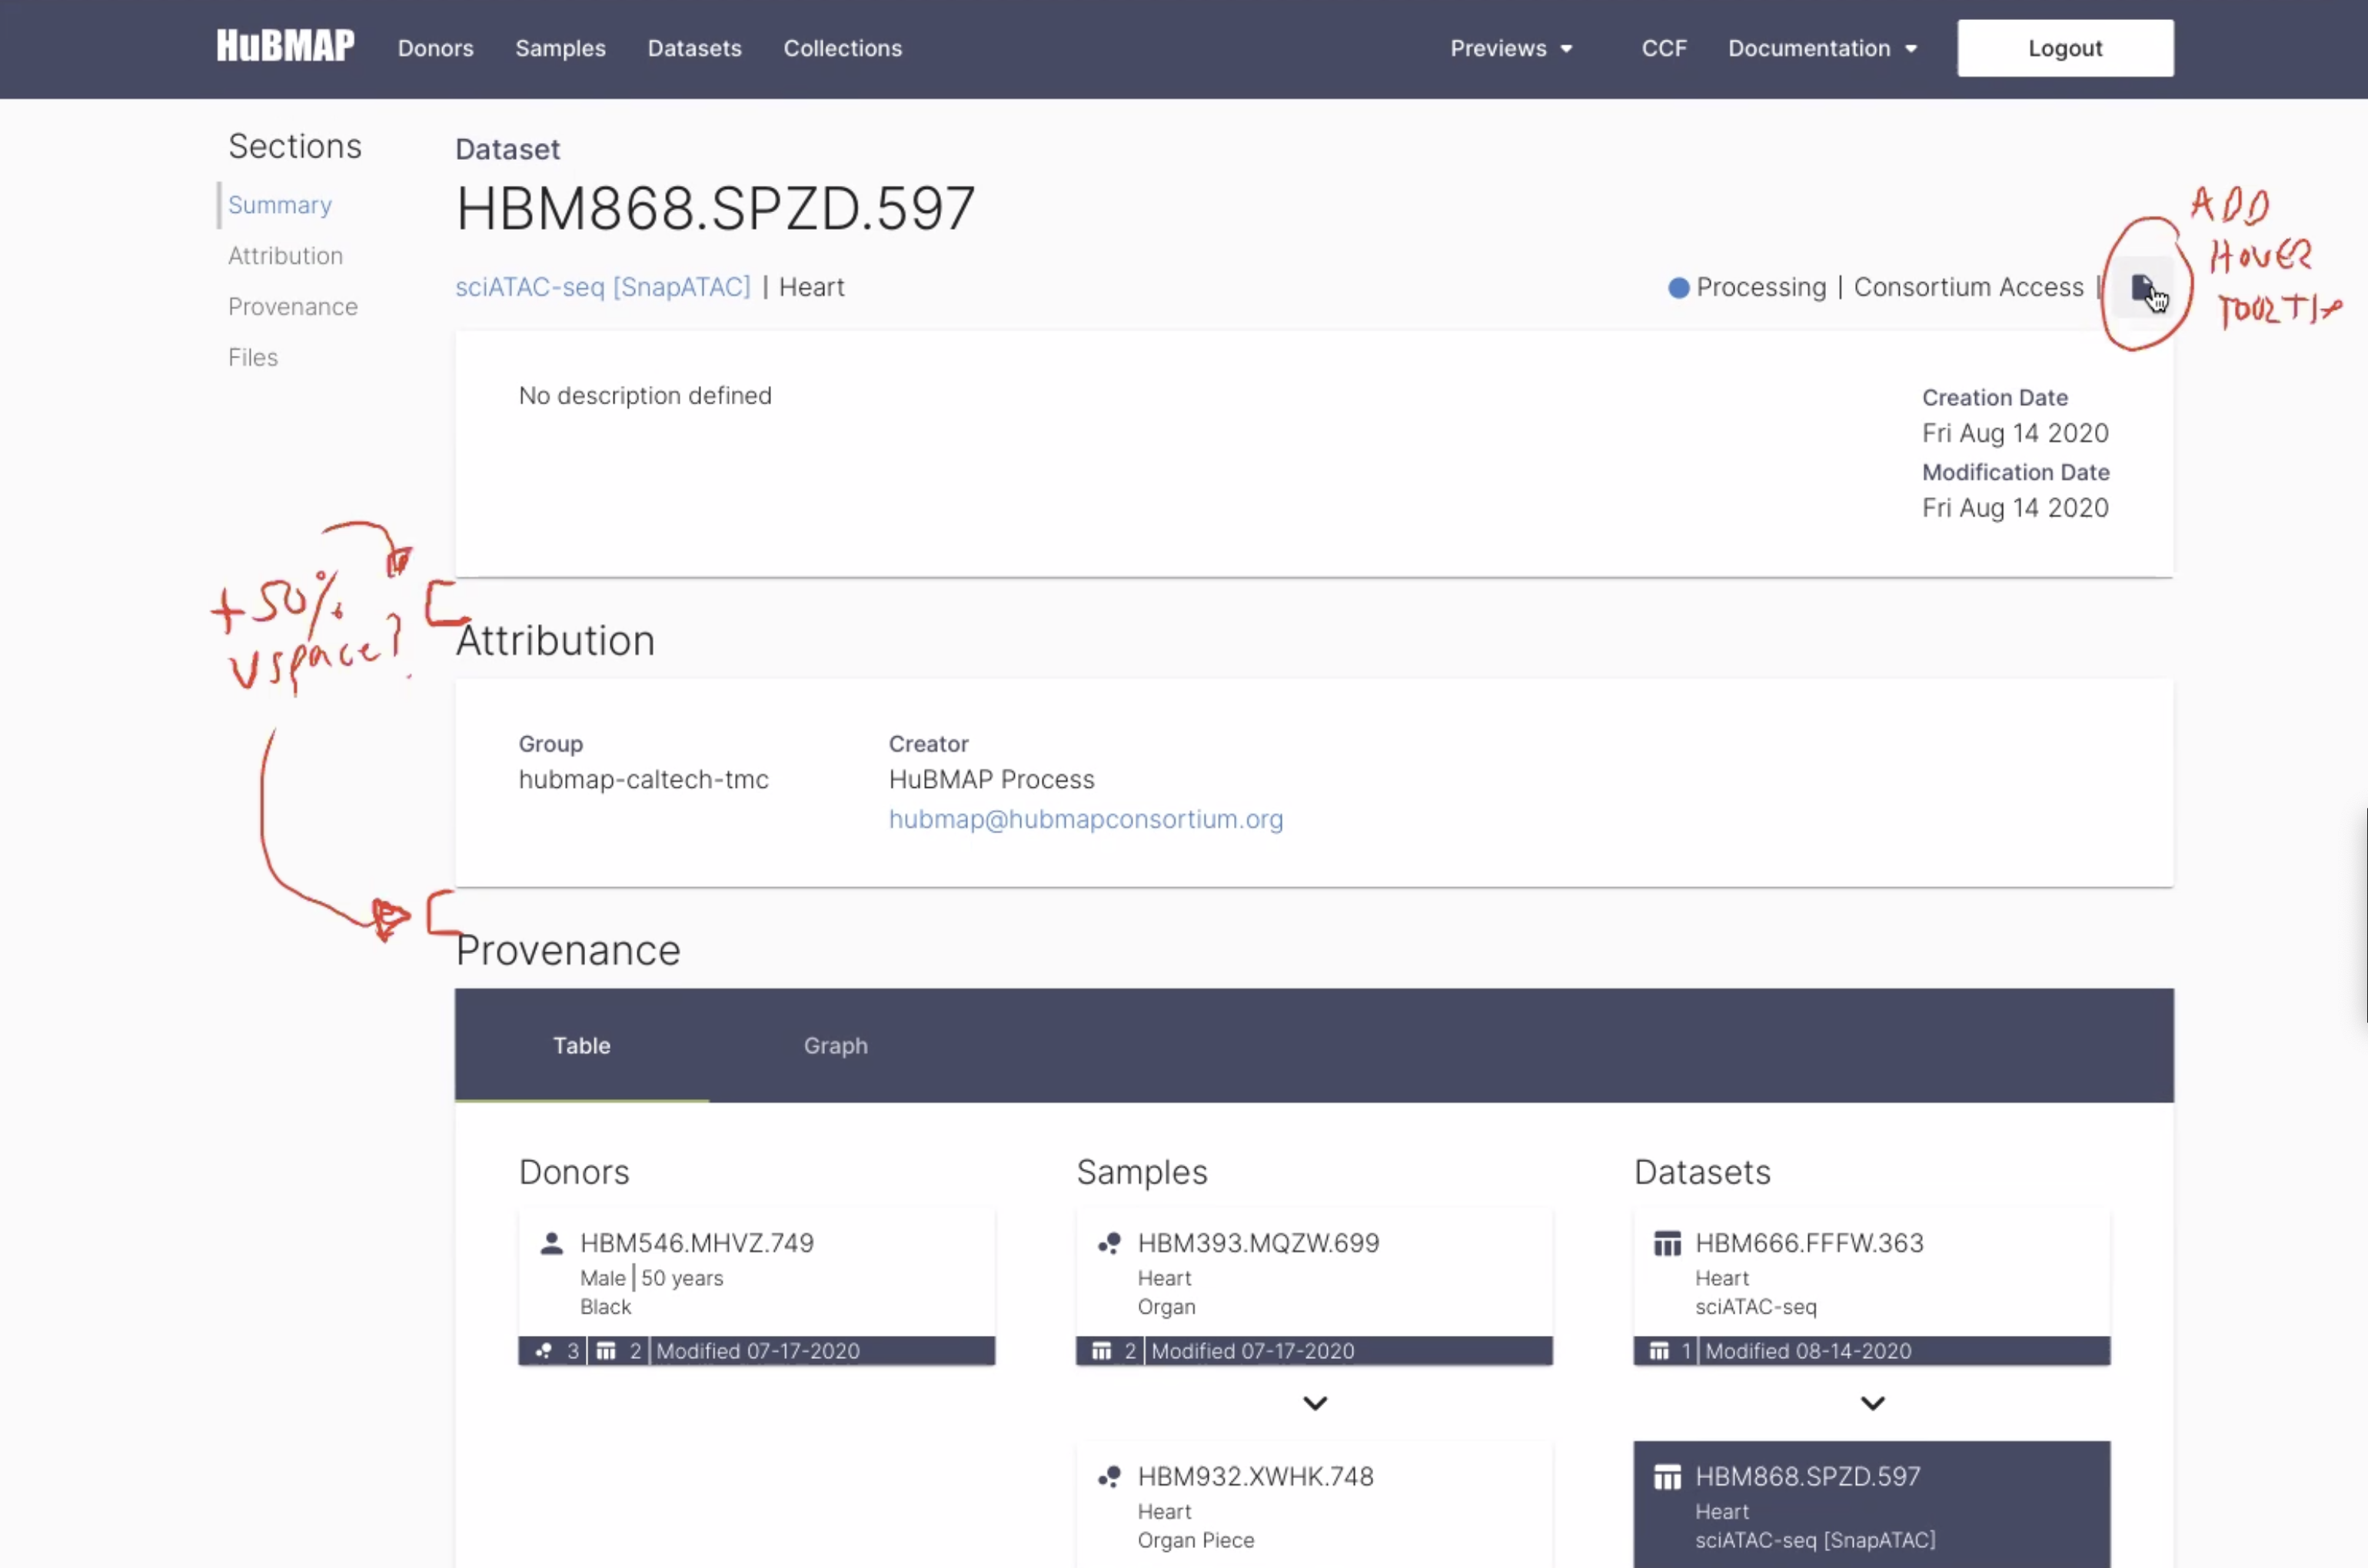Image resolution: width=2368 pixels, height=1568 pixels.
Task: Navigate to the Collections section
Action: pyautogui.click(x=842, y=48)
